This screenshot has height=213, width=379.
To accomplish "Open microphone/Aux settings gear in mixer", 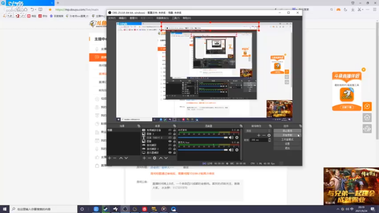I will (x=237, y=150).
